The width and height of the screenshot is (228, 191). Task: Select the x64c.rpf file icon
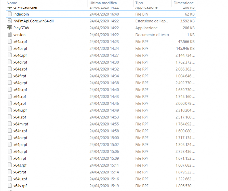coord(10,55)
